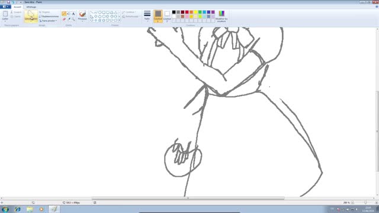Click the zoom slider thumb

coord(365,202)
